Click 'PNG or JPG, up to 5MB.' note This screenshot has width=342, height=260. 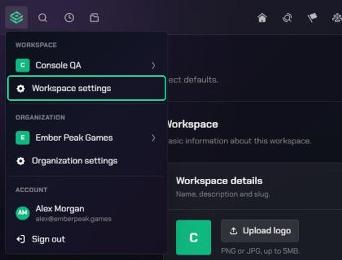(x=260, y=251)
